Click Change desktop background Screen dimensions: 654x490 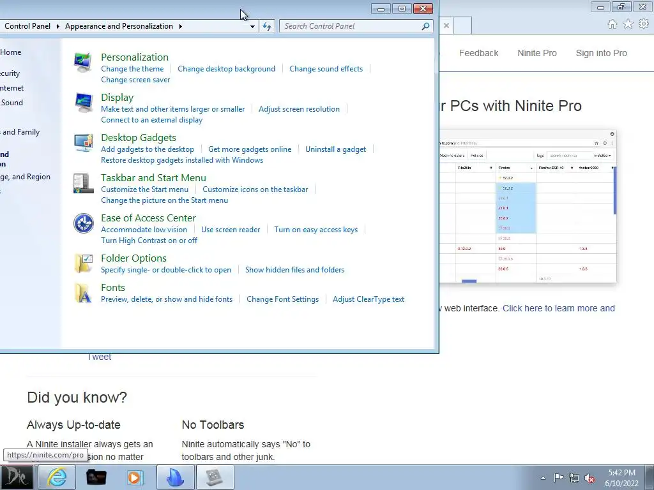point(227,69)
